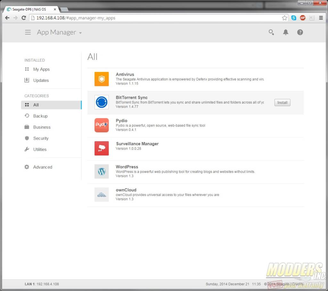This screenshot has height=291, width=328.
Task: Open Updates in the sidebar
Action: click(41, 80)
